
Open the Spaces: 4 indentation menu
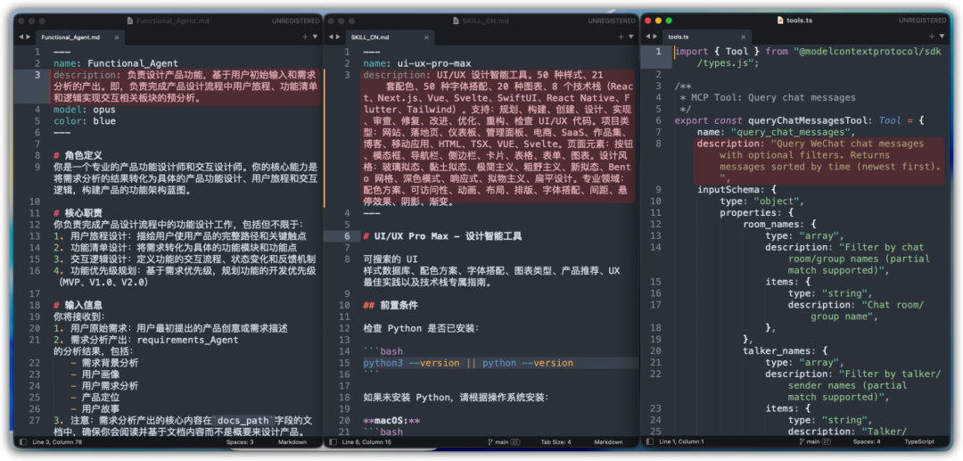tap(867, 442)
